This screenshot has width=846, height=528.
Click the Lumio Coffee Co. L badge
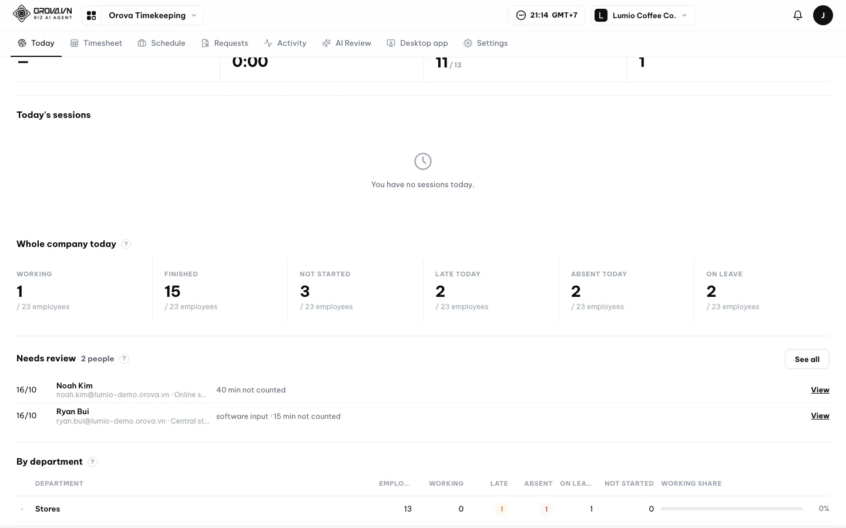[x=600, y=15]
